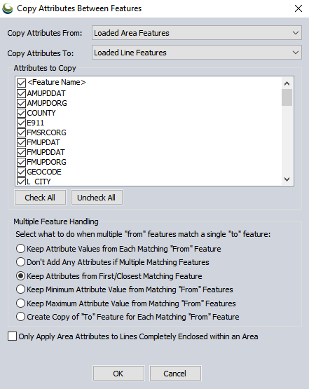309x389 pixels.
Task: Toggle the E911 attribute checkbox
Action: pyautogui.click(x=21, y=123)
